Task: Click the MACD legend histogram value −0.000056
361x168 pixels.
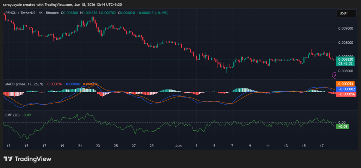Action: (54, 84)
